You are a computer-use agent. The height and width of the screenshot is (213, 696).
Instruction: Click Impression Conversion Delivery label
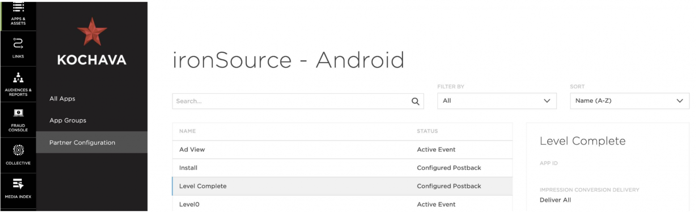(x=589, y=190)
